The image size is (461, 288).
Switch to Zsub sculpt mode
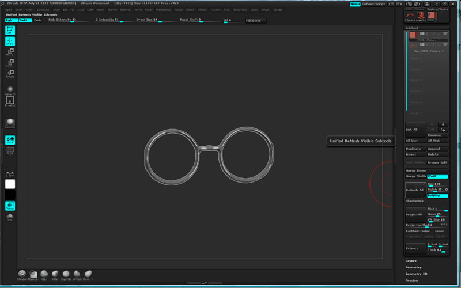tap(37, 20)
